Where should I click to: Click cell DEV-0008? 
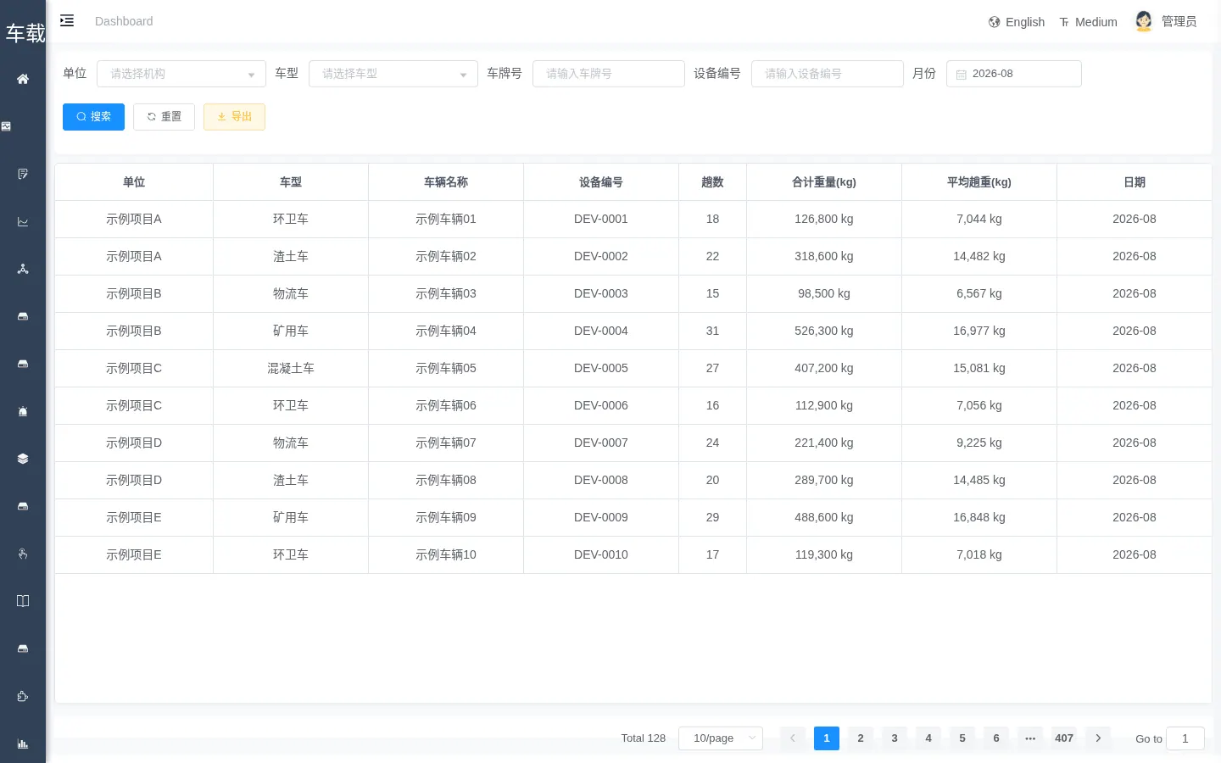(x=601, y=480)
